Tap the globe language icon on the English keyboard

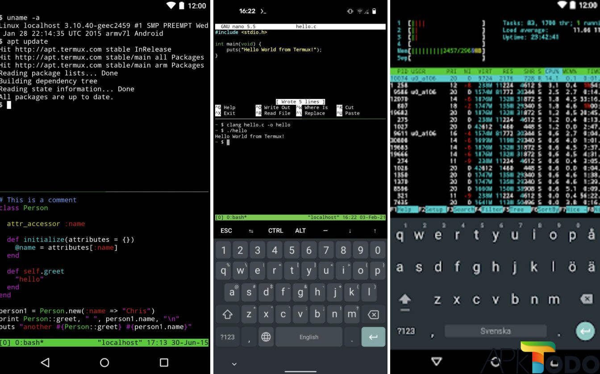(x=266, y=337)
